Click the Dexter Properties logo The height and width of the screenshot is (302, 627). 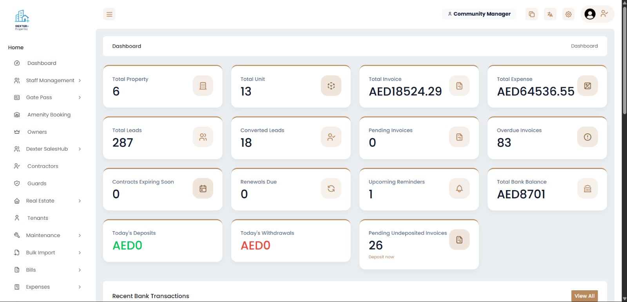tap(22, 20)
